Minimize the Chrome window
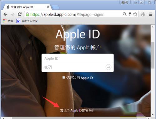This screenshot has height=119, width=156. pyautogui.click(x=135, y=2)
